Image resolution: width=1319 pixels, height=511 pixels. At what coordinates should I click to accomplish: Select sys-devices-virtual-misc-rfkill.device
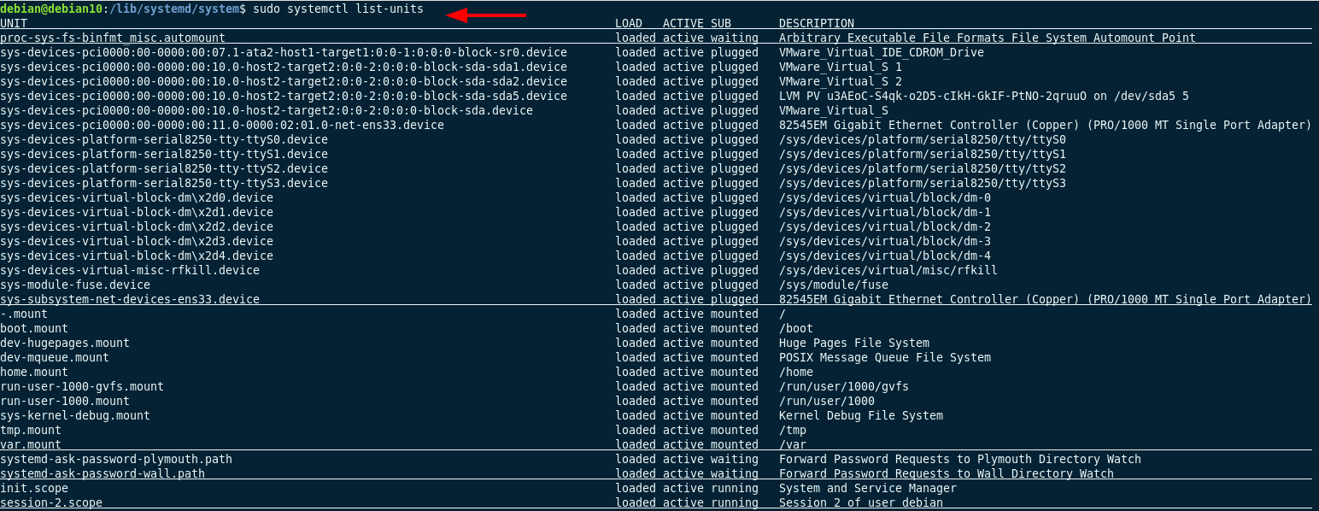[130, 270]
